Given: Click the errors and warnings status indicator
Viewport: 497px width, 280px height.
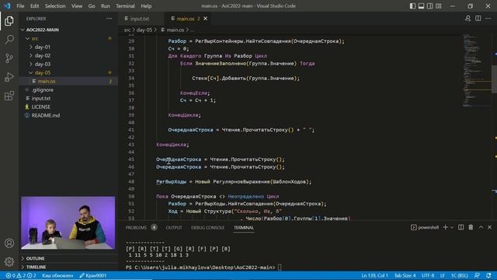Looking at the screenshot, I should pyautogui.click(x=21, y=275).
